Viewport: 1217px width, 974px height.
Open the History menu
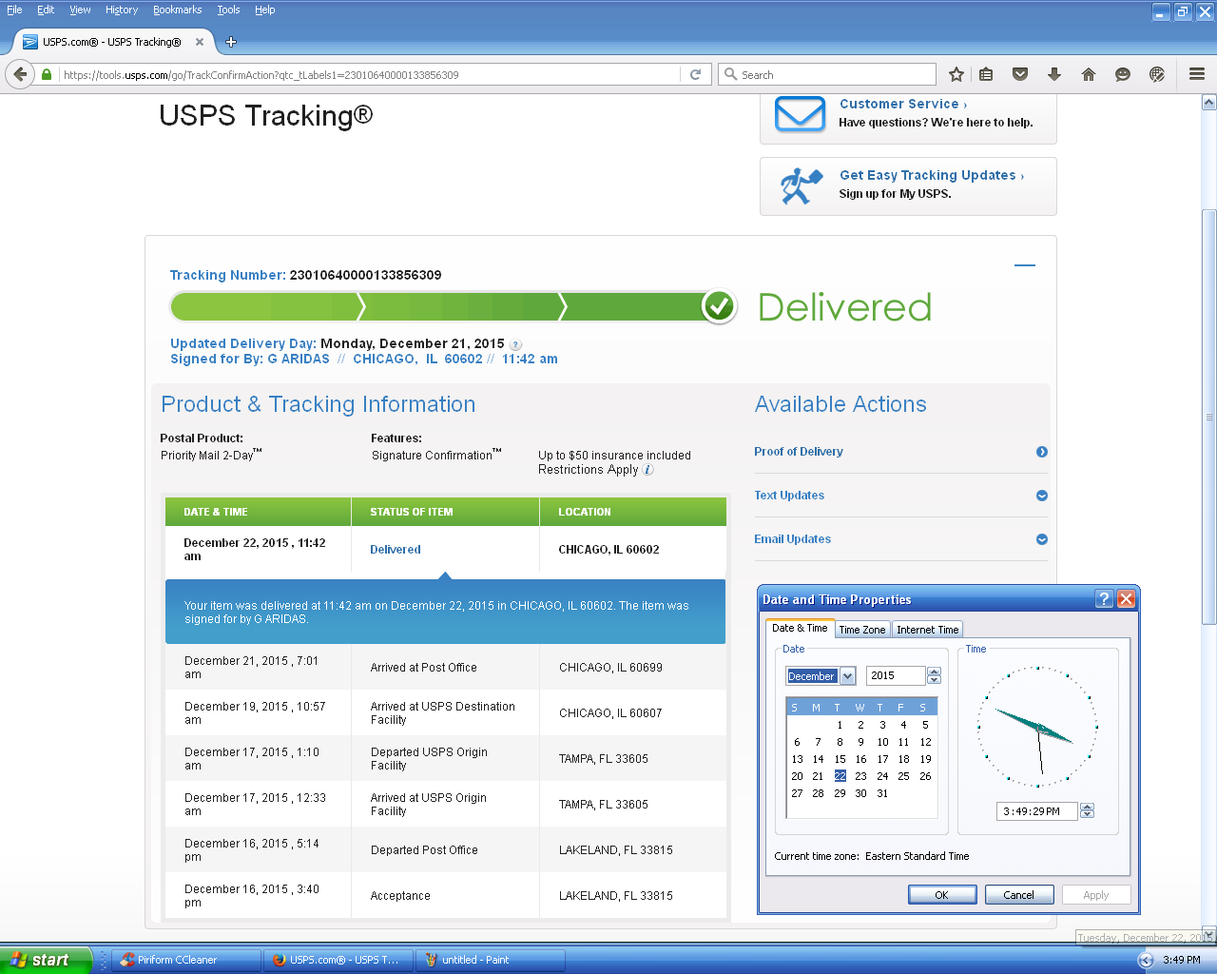click(122, 10)
